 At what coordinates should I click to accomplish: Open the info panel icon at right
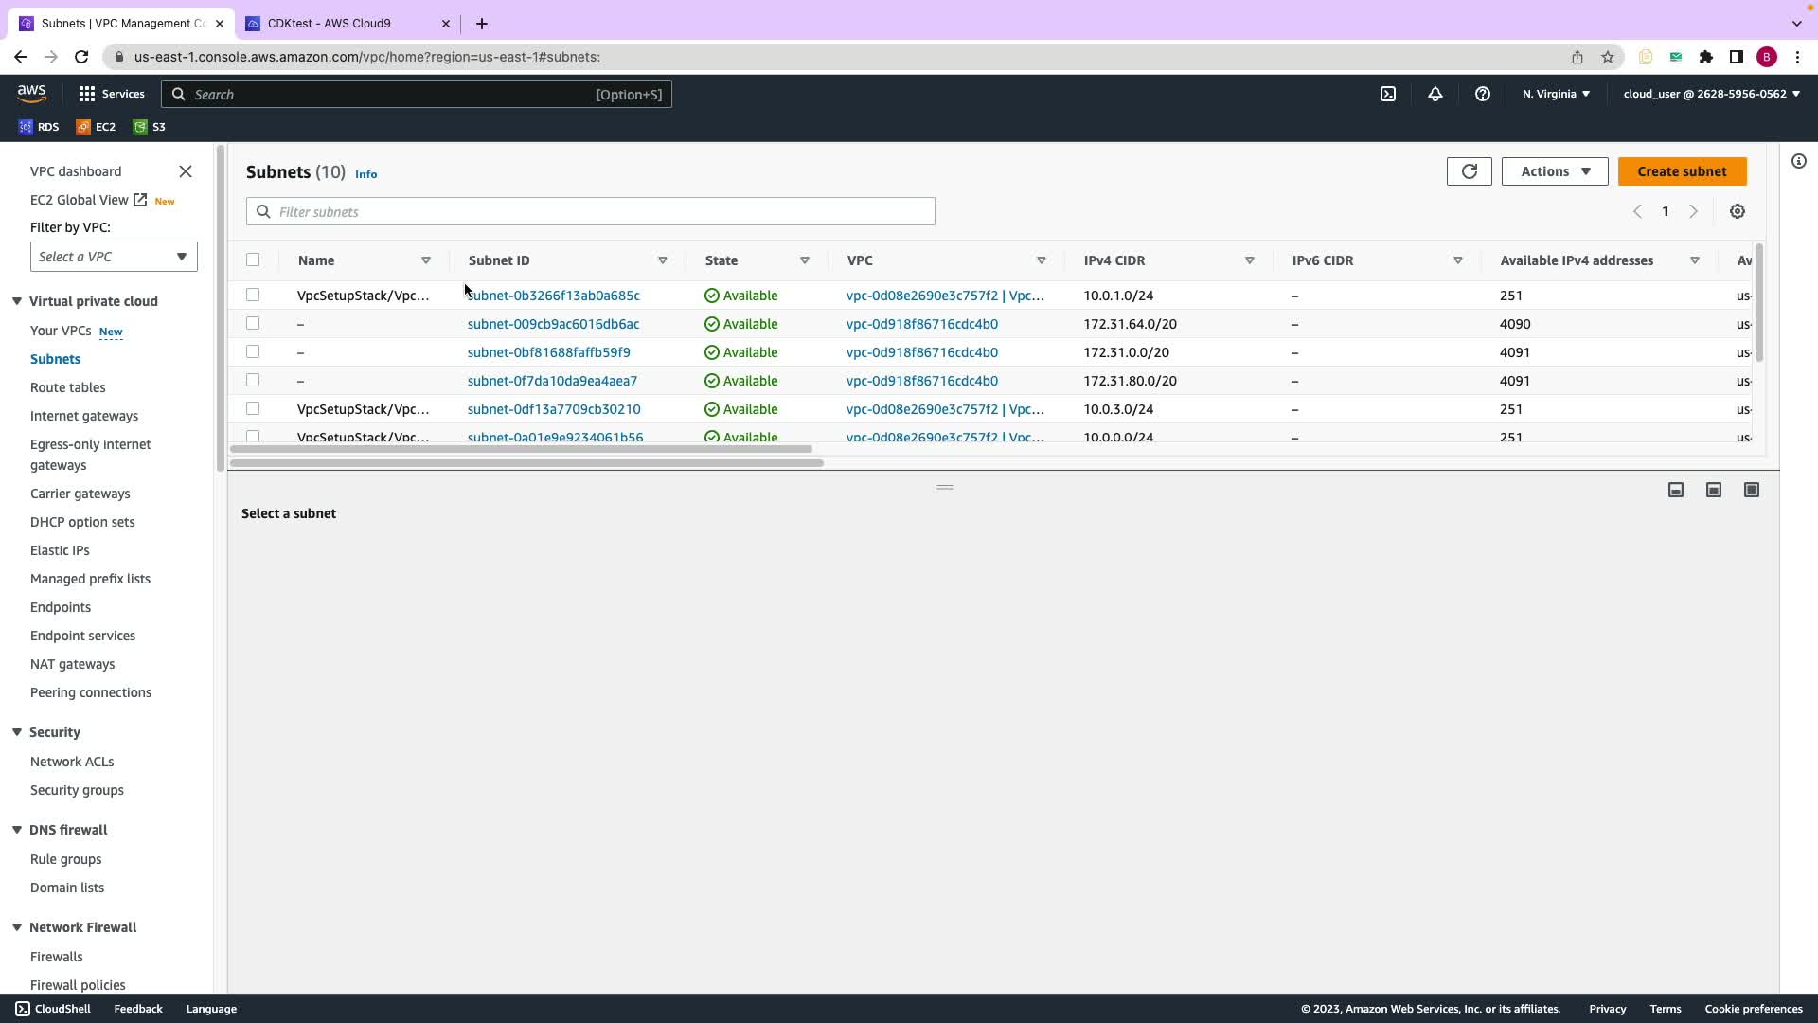(1798, 161)
